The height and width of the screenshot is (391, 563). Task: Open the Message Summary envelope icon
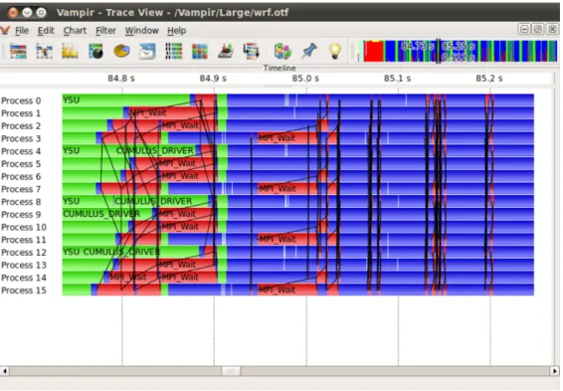point(147,52)
